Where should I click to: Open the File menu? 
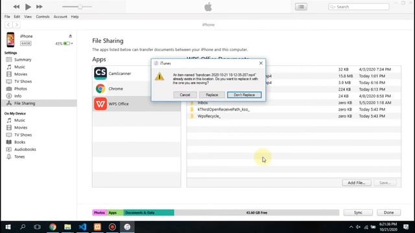tap(7, 17)
